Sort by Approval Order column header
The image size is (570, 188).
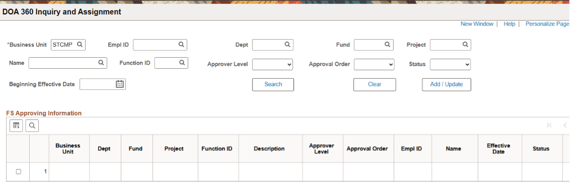(x=367, y=148)
